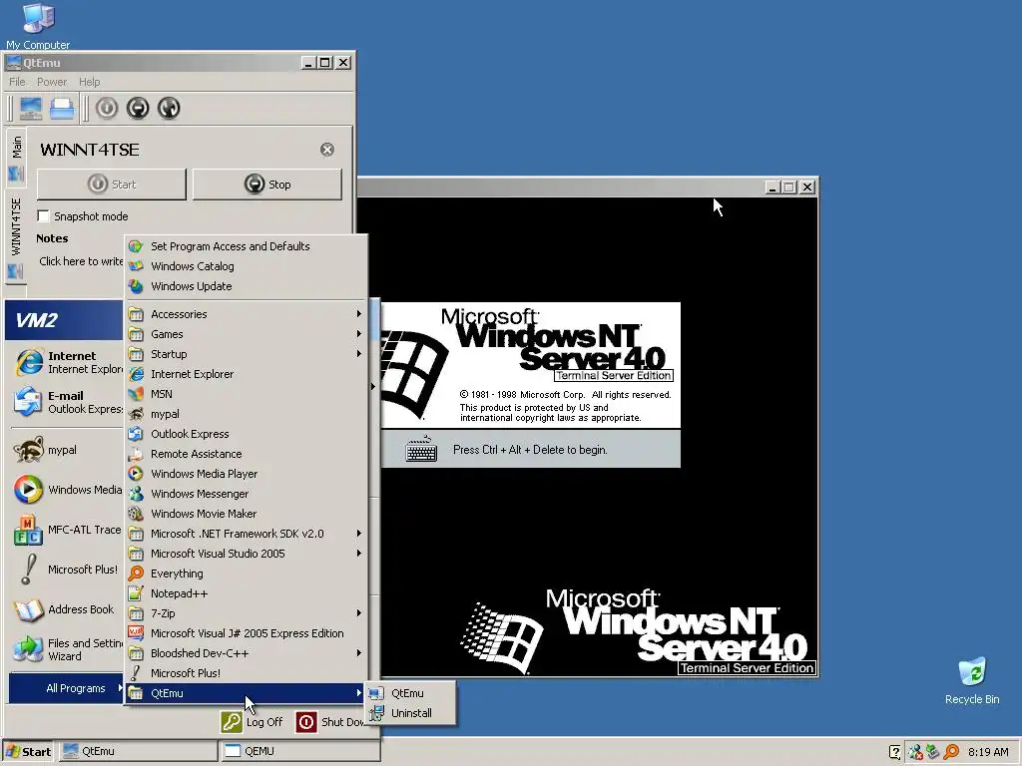The width and height of the screenshot is (1022, 766).
Task: Choose Uninstall in the QtEmu submenu
Action: click(410, 713)
